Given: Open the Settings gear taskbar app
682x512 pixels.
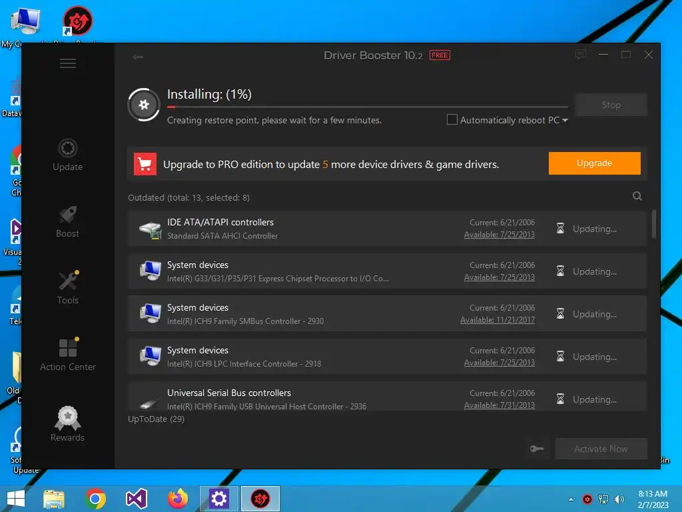Looking at the screenshot, I should (218, 499).
